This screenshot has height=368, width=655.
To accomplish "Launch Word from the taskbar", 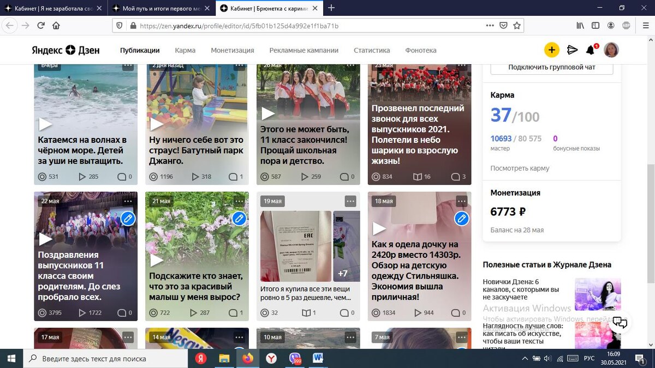I will coord(319,359).
